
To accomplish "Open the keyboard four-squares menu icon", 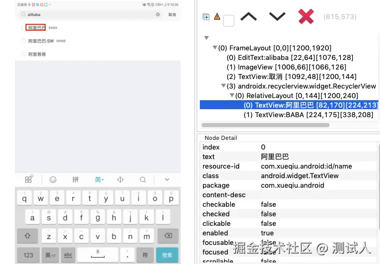I will (x=29, y=179).
